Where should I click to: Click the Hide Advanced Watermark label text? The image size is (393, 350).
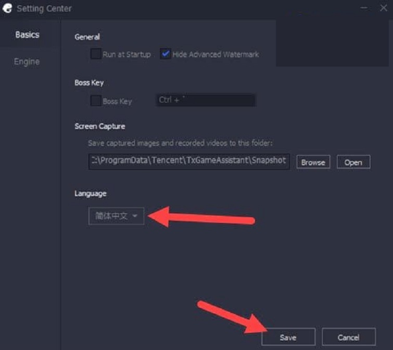215,54
